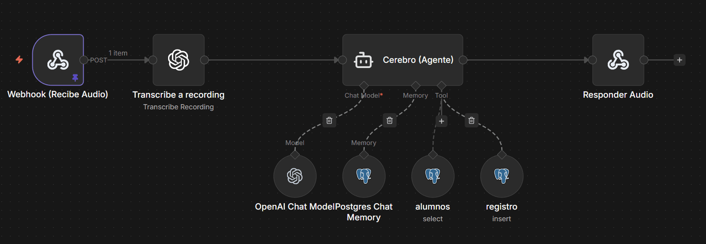The height and width of the screenshot is (244, 706).
Task: Select the Webhook (Recibe Audio) node icon
Action: (58, 60)
